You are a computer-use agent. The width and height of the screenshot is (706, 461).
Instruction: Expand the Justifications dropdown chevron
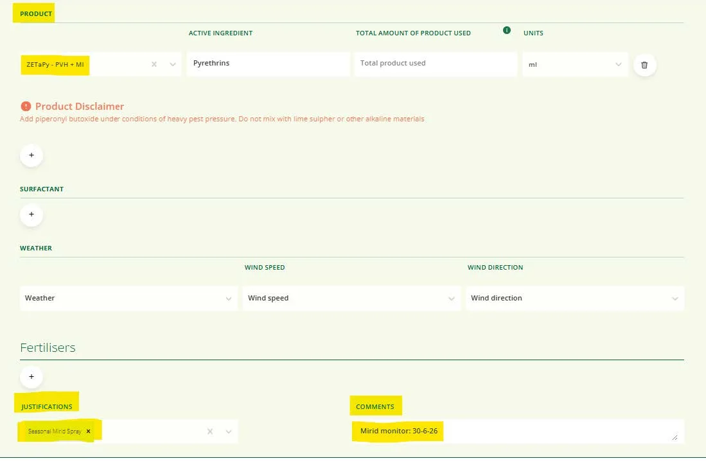click(229, 431)
